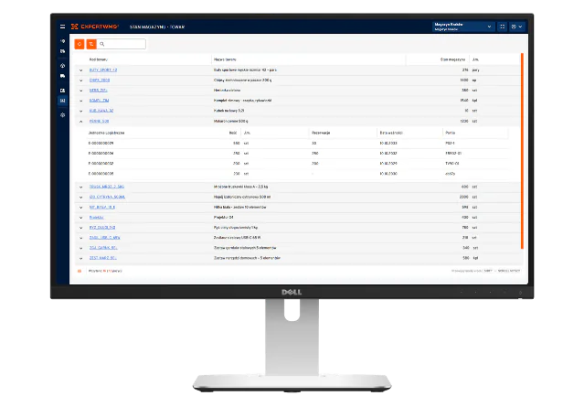Sort by the Kod towaru column header

[99, 59]
